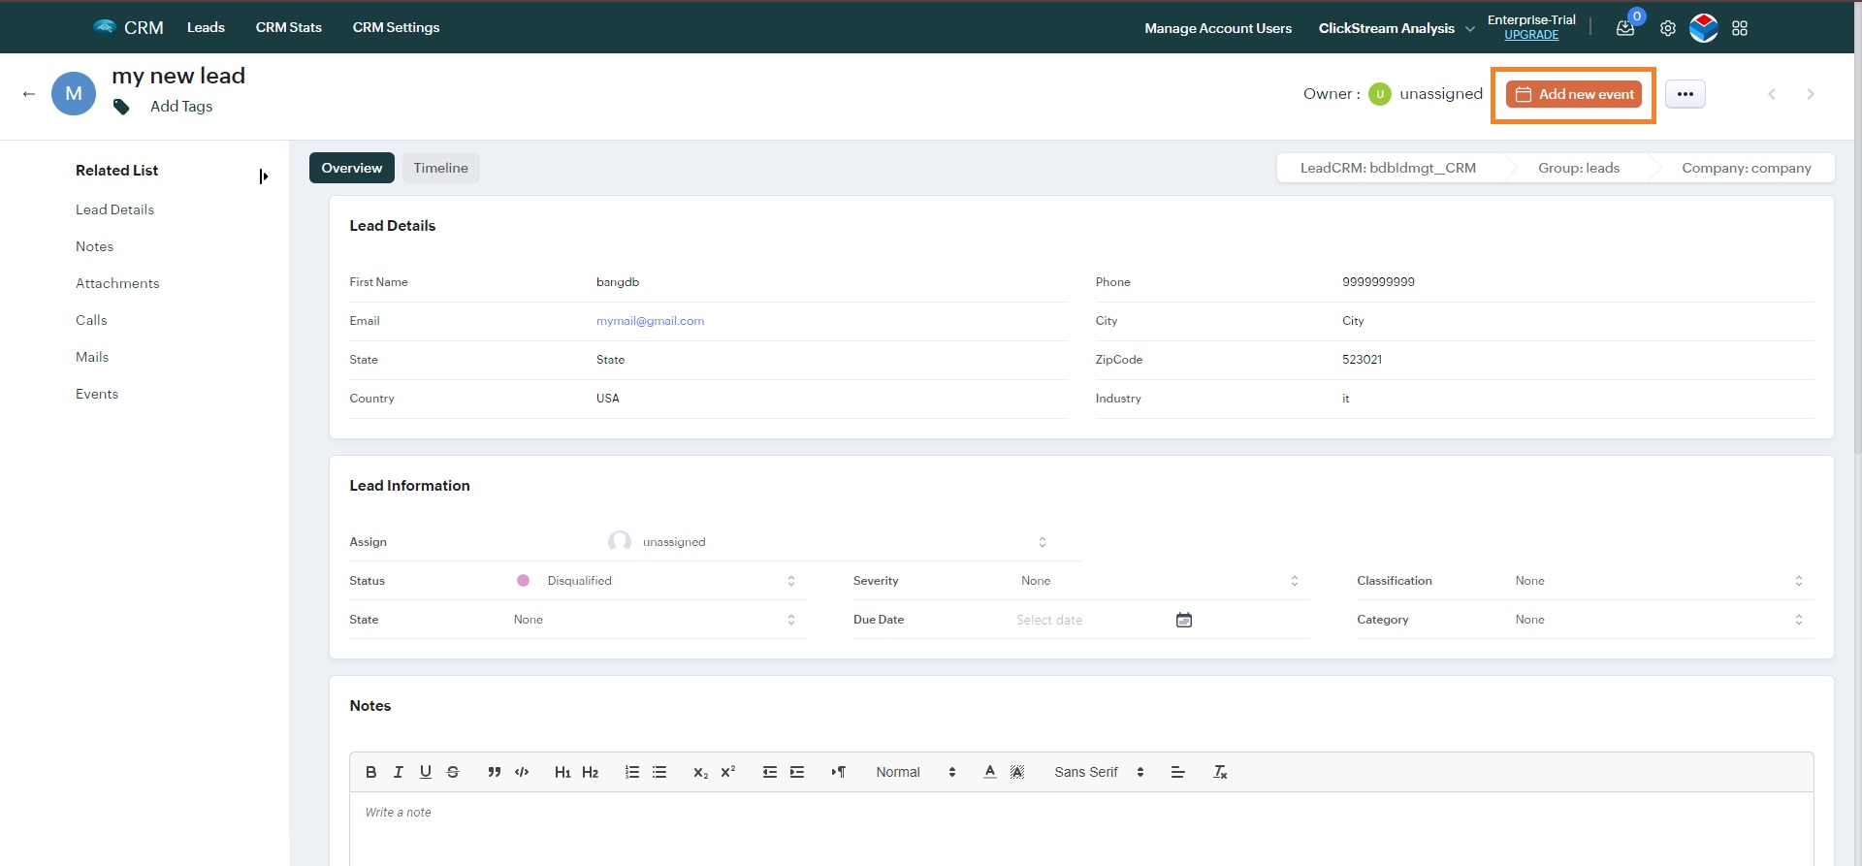Apply superscript formatting

click(x=727, y=772)
